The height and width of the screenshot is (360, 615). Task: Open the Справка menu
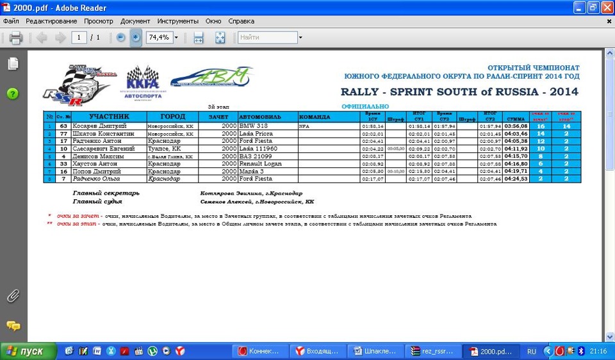pyautogui.click(x=242, y=21)
